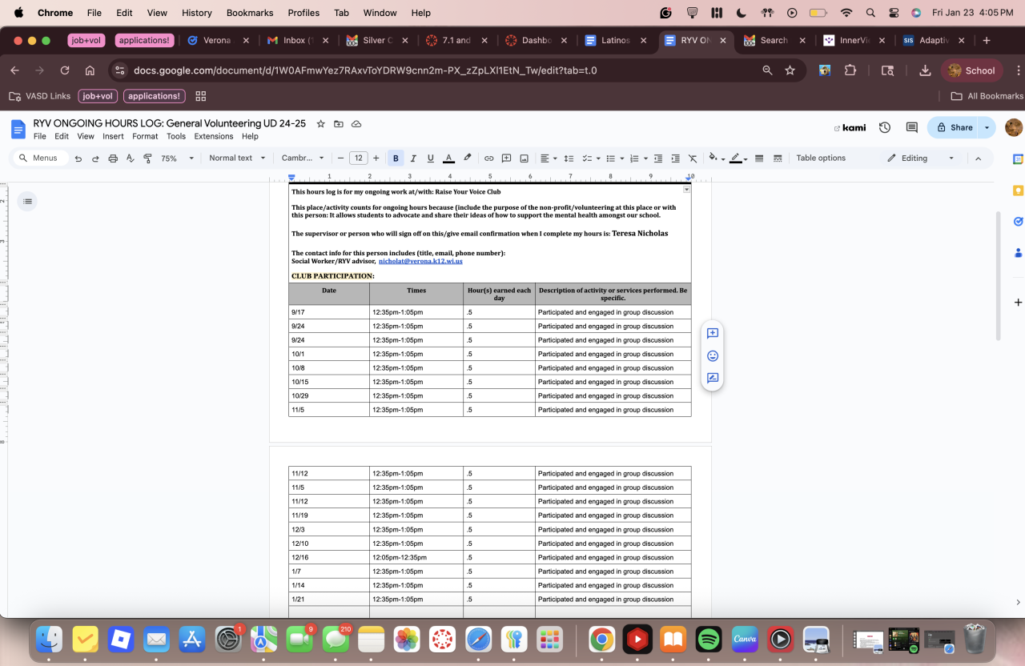The image size is (1025, 666).
Task: Open nicholat@verona.k12.wi.us email link
Action: pyautogui.click(x=420, y=261)
